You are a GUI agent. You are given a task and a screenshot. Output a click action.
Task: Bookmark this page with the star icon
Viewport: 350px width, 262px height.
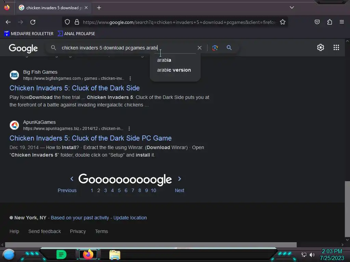[x=283, y=22]
